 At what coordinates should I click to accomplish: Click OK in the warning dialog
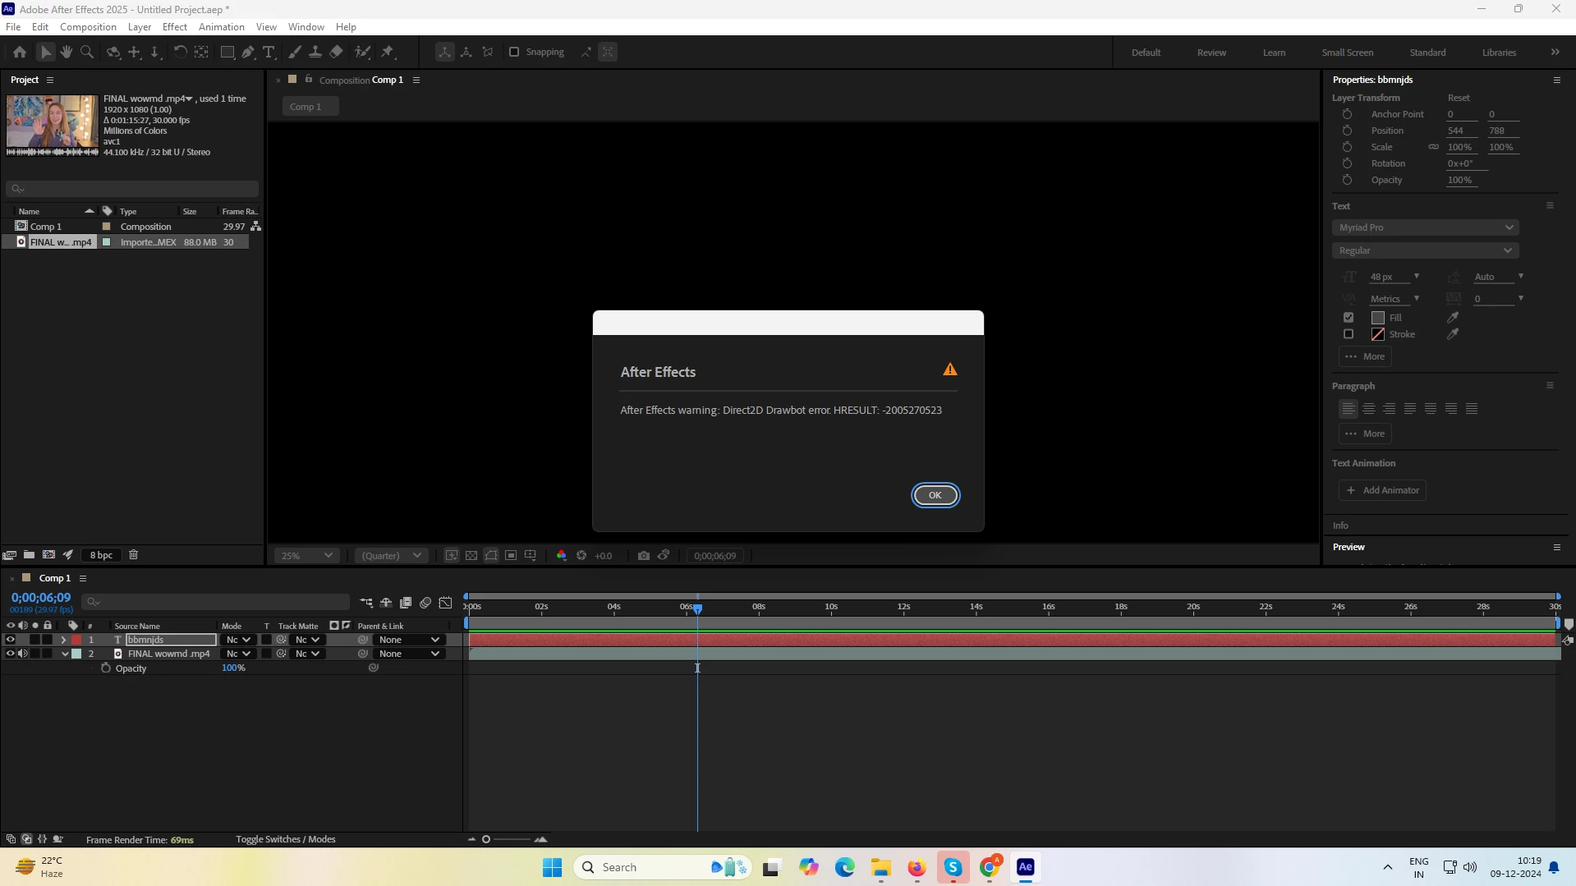point(935,495)
